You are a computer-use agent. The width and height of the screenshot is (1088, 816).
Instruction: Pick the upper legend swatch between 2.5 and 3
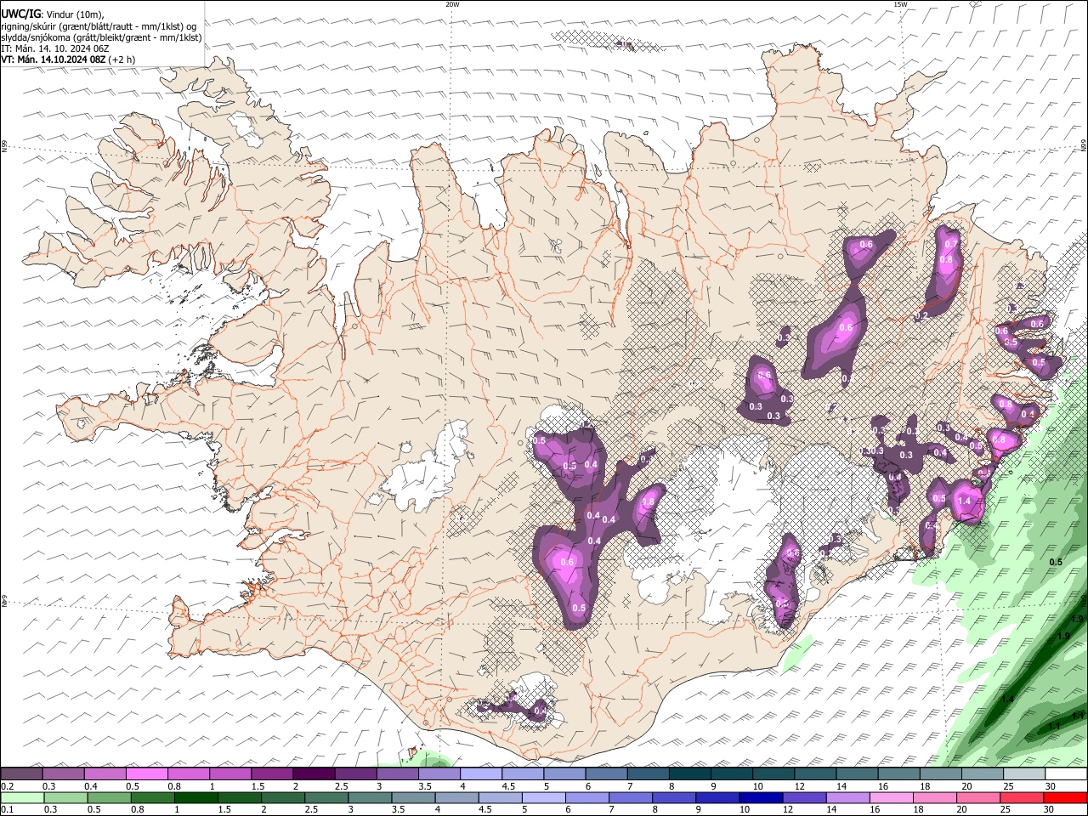click(x=355, y=774)
